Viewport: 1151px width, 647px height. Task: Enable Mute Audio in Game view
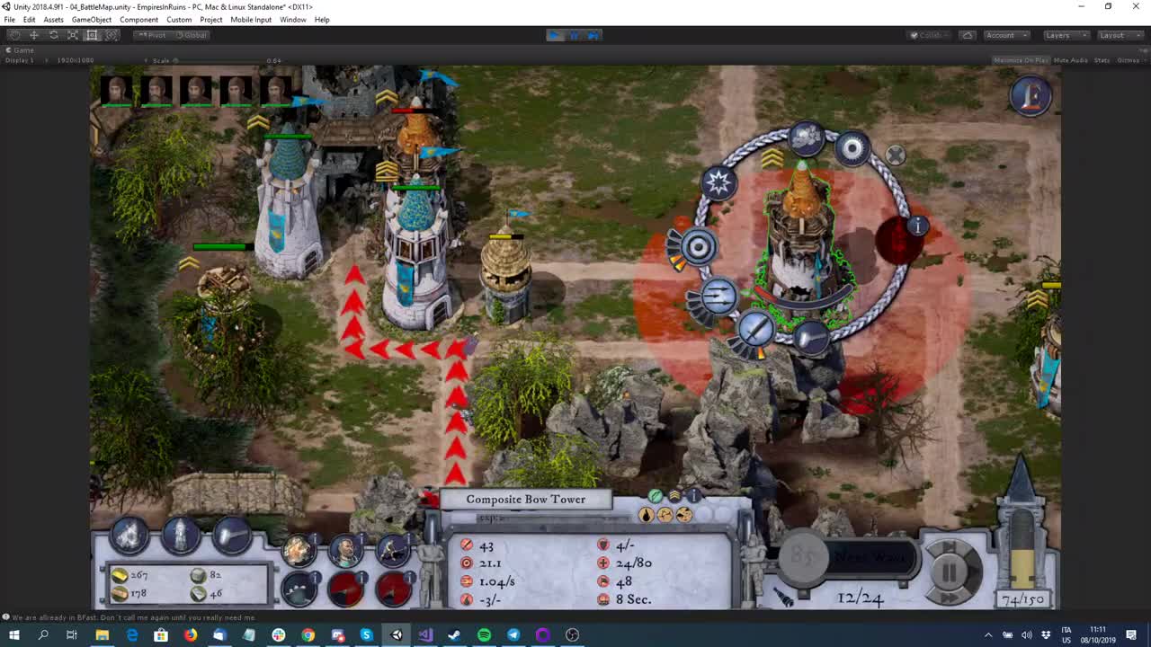click(x=1070, y=59)
